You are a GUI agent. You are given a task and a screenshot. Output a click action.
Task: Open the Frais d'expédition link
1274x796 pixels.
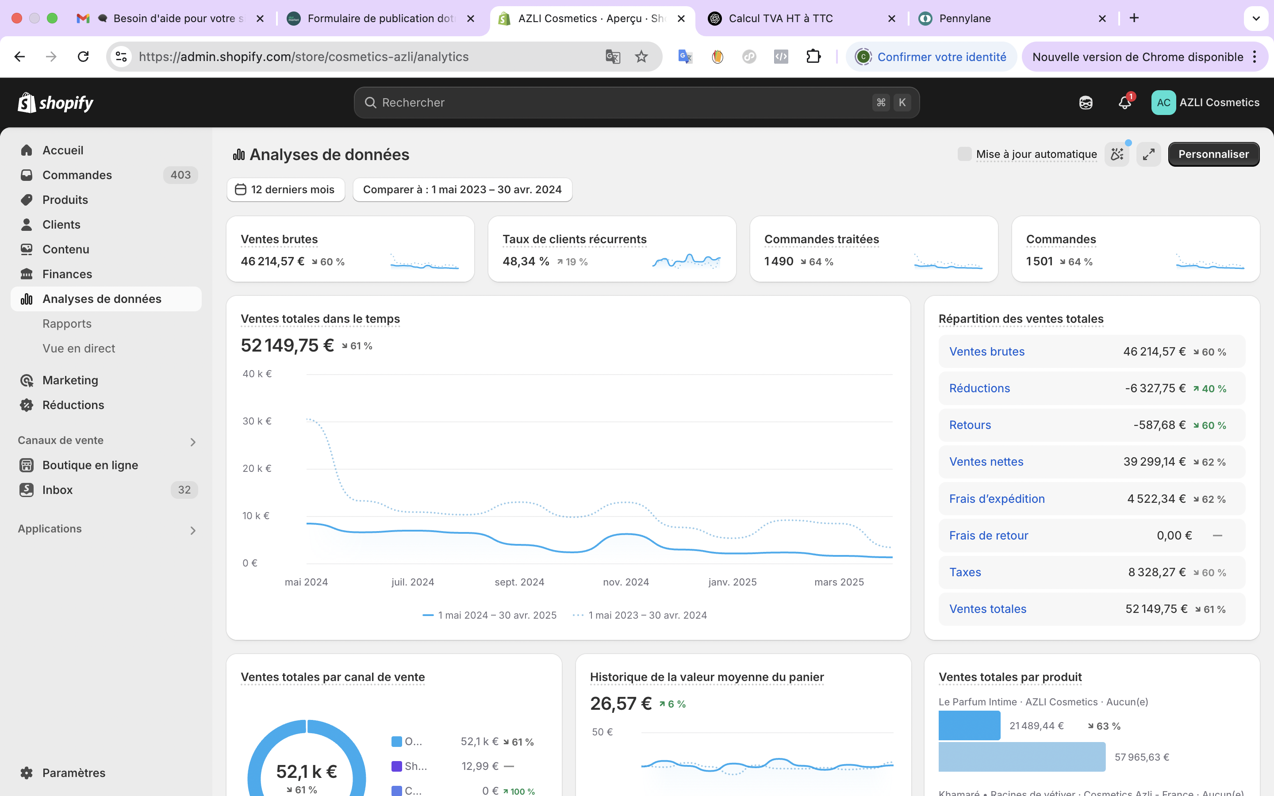[x=997, y=499]
